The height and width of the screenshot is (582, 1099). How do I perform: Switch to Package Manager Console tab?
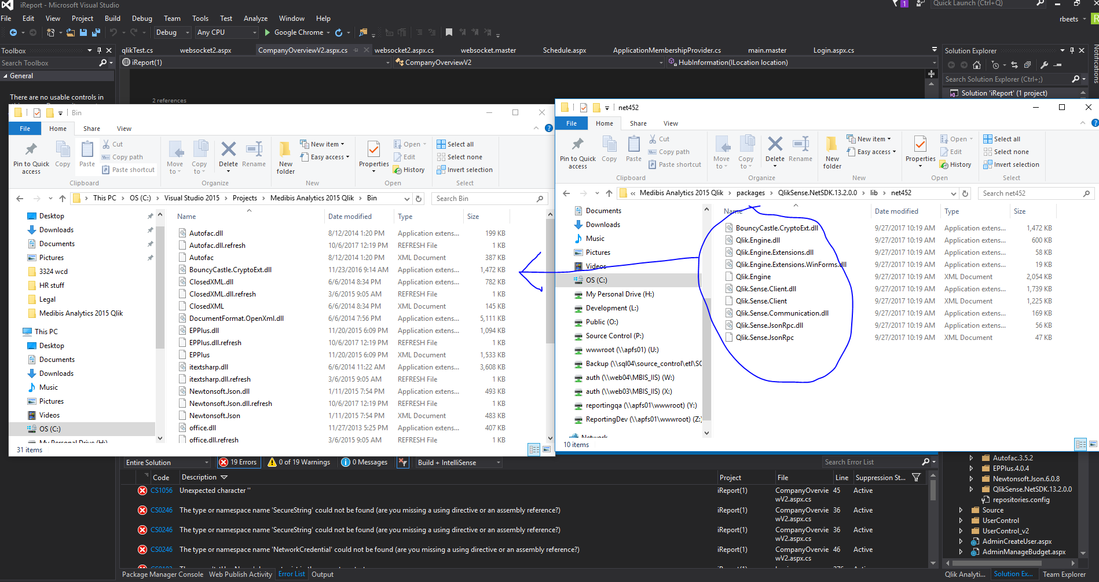coord(163,574)
